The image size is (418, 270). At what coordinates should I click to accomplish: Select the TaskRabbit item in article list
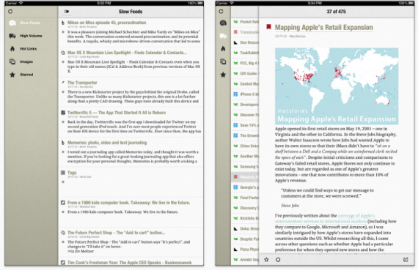click(246, 53)
